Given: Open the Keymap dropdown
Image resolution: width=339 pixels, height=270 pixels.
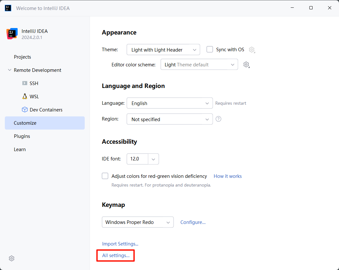Looking at the screenshot, I should coord(138,222).
